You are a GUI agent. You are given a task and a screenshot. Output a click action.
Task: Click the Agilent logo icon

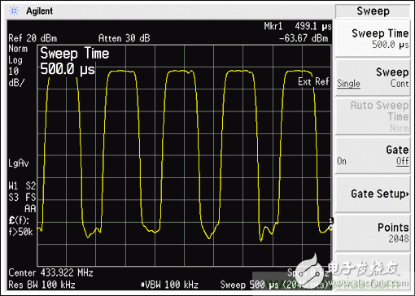(14, 11)
